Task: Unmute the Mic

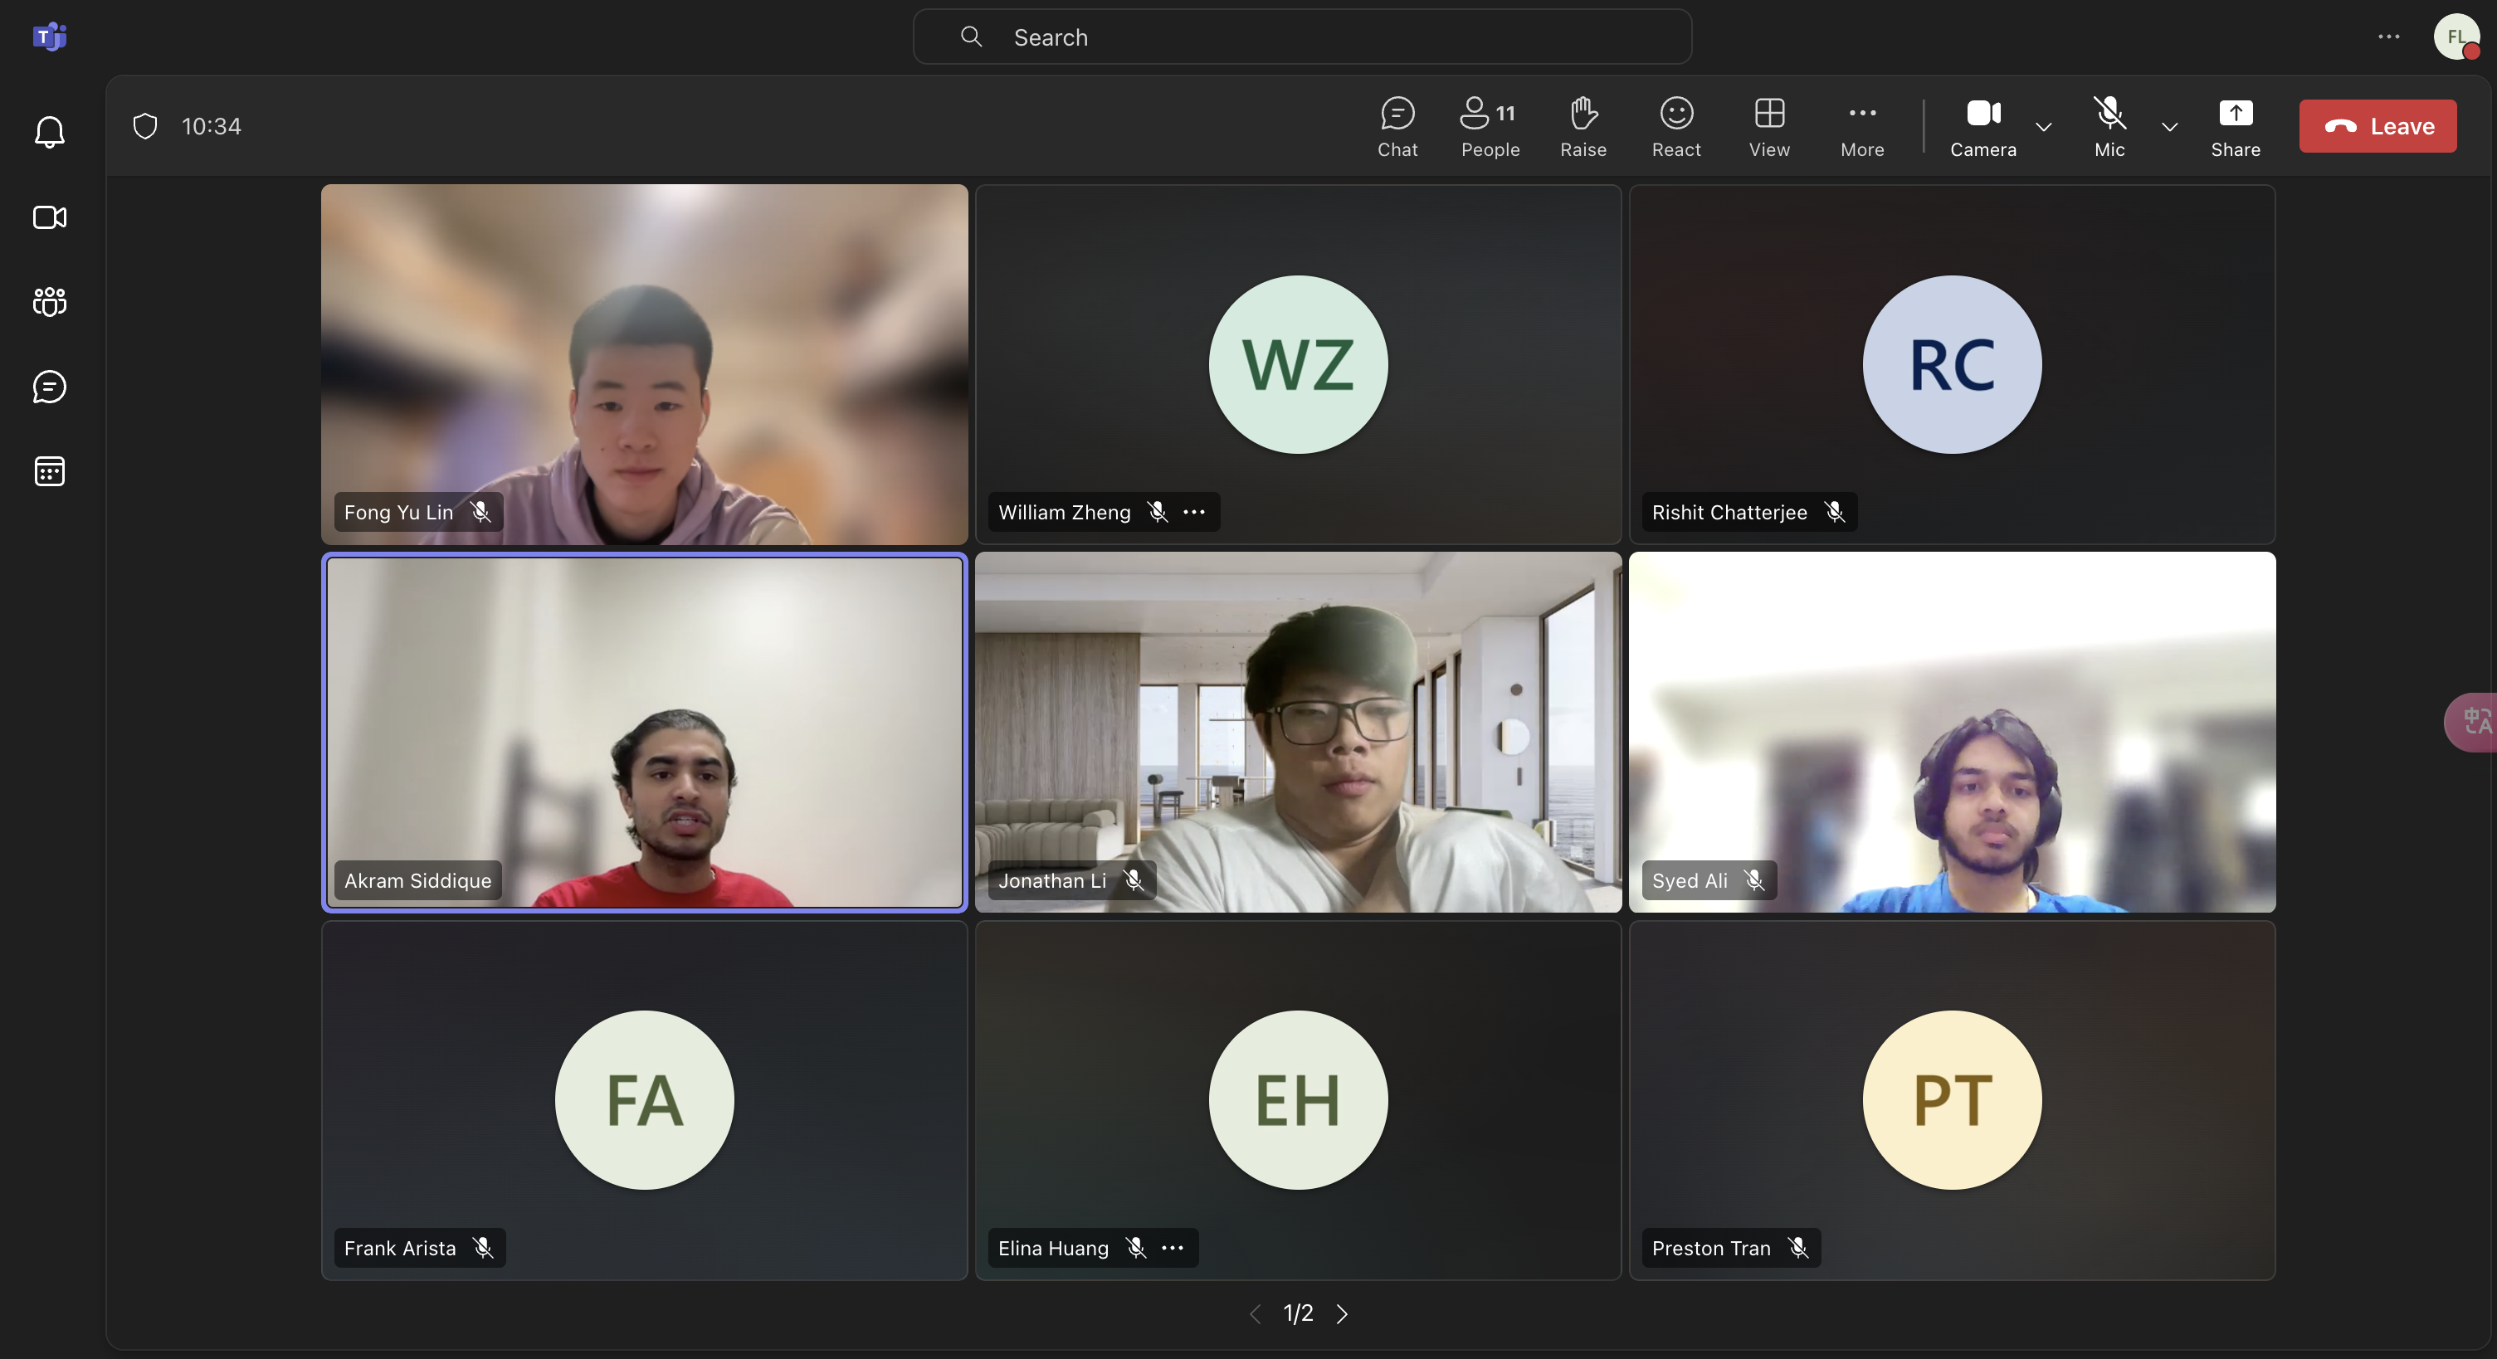Action: [x=2109, y=126]
